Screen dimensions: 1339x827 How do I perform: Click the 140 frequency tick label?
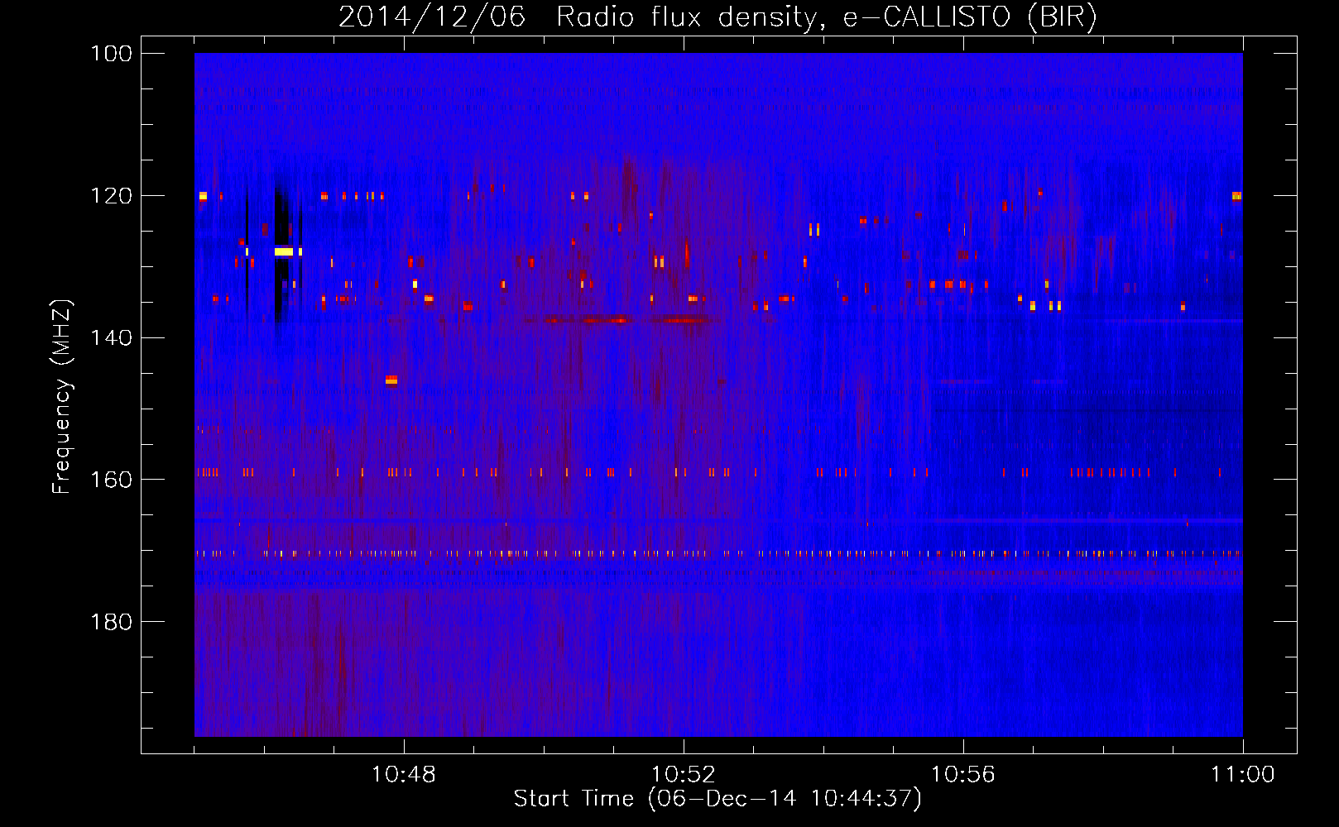[112, 337]
